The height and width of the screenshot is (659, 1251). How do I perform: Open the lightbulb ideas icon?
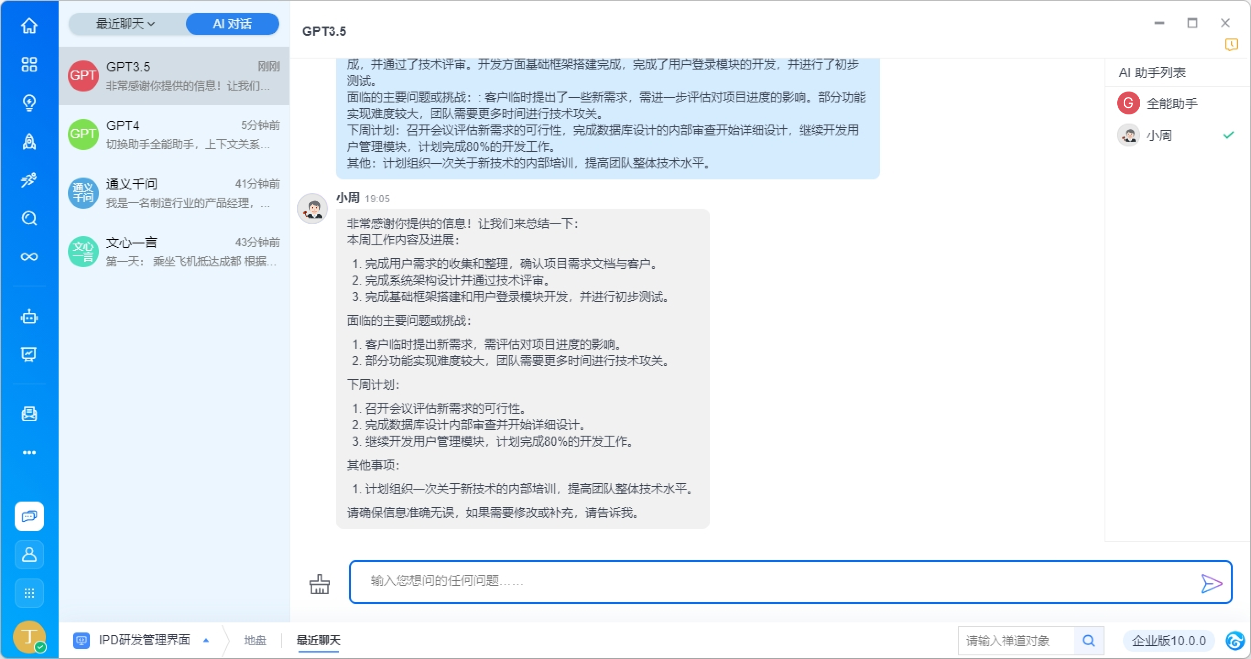29,103
